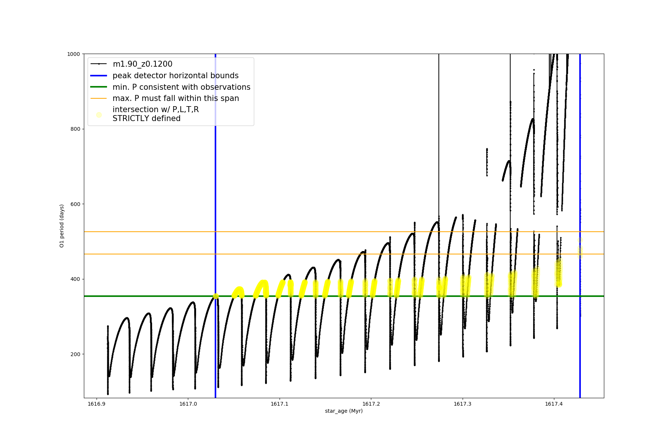
Task: Click the 1617.2 x-axis tick label
Action: tap(371, 404)
